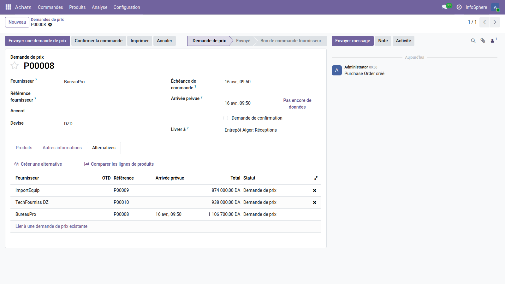Open gear actions menu beside P00008

pos(50,25)
